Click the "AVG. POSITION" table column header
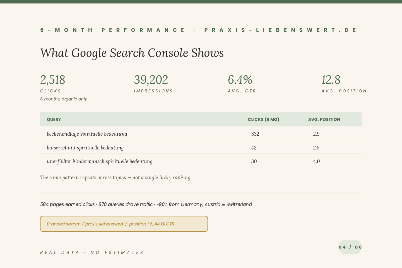 coord(324,120)
